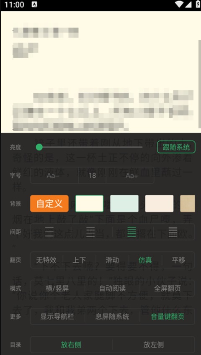The height and width of the screenshot is (355, 201).
Task: Tap the 跟随系统 brightness button
Action: coord(176,147)
